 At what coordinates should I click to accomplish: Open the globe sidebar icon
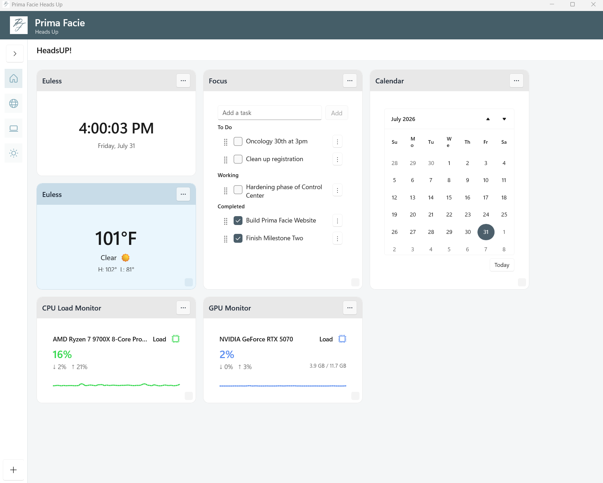click(x=13, y=103)
